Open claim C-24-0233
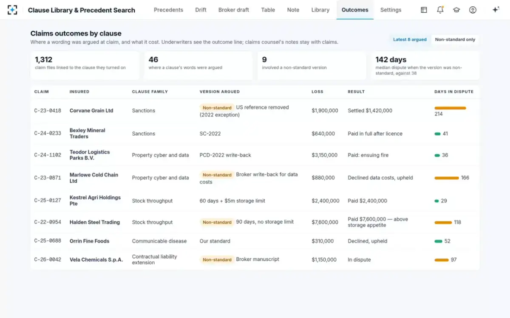 [x=48, y=134]
